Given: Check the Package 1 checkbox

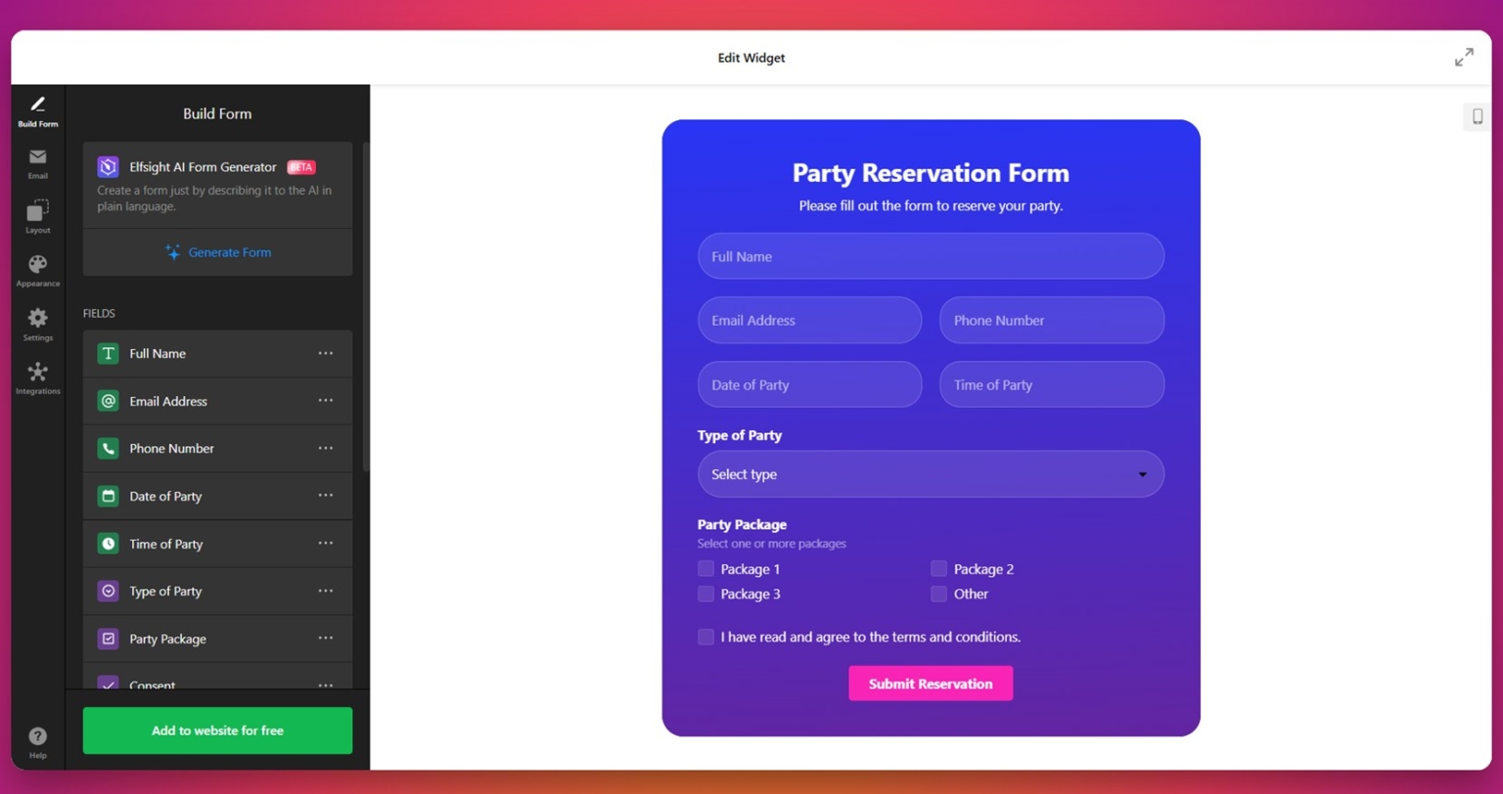Looking at the screenshot, I should [x=706, y=568].
